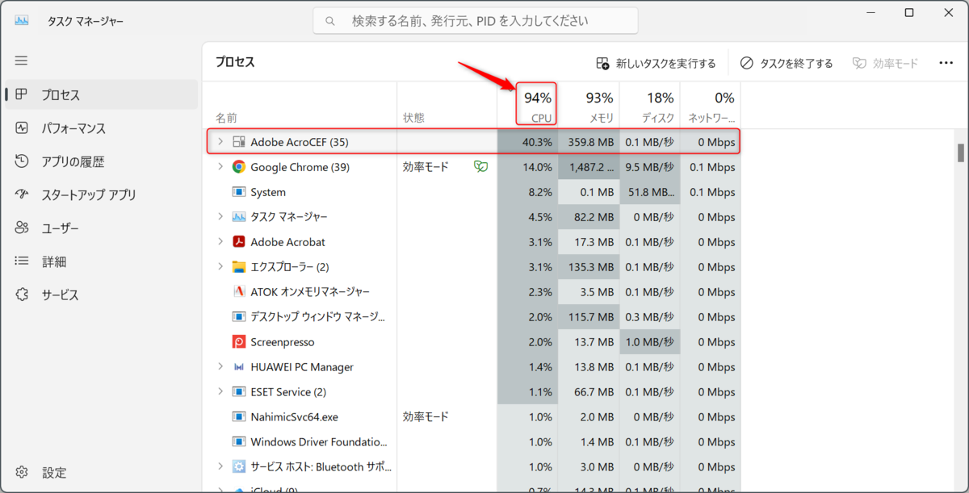Screen dimensions: 969x493
Task: Click the 1.0 MB/秒 disk cell of Screenpresso
Action: 649,342
